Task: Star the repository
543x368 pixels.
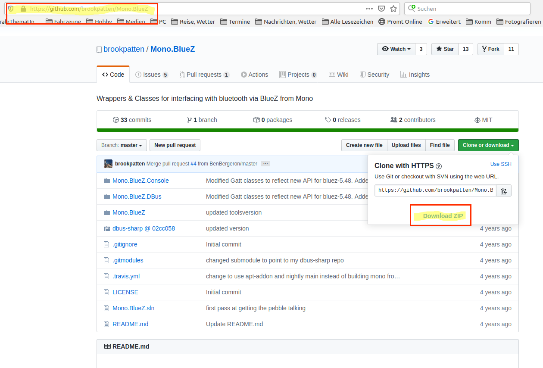Action: click(x=445, y=49)
